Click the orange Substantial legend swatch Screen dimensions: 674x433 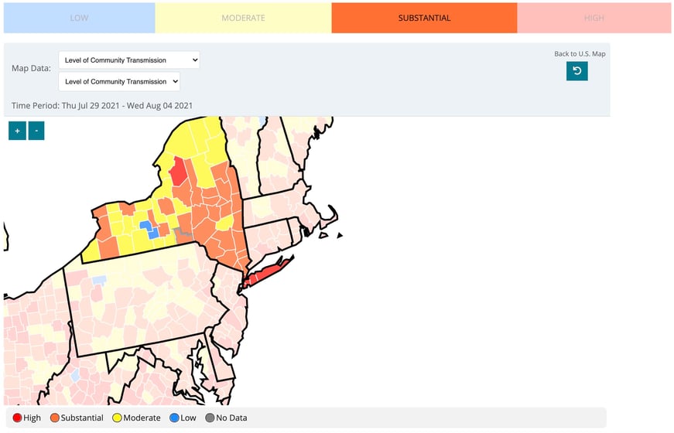pos(55,418)
